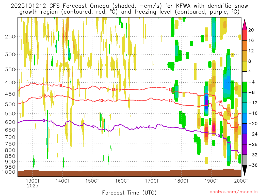
Task: Open the coolwx.com/modelts link text
Action: (x=234, y=192)
